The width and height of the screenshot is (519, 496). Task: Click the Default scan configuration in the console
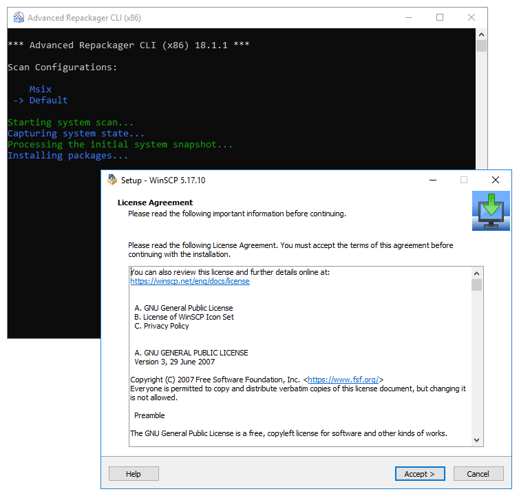pos(48,100)
